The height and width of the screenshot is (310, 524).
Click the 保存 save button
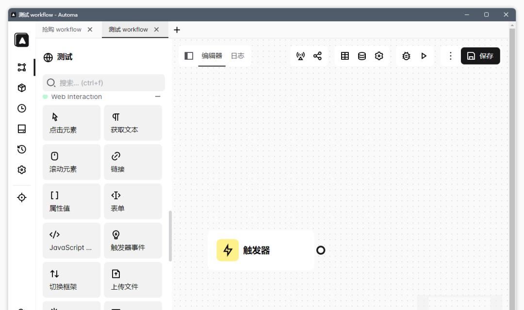pos(480,56)
